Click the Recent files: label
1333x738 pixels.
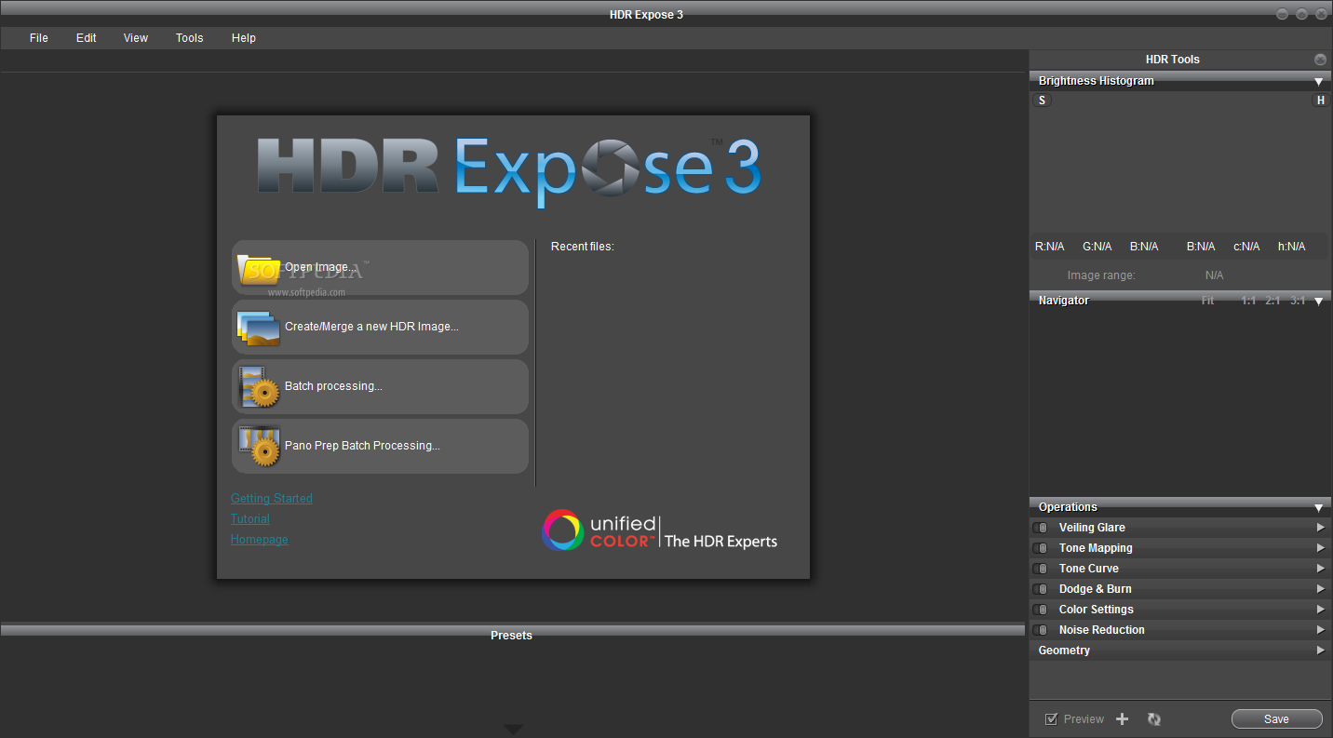click(583, 247)
